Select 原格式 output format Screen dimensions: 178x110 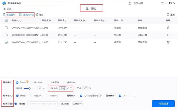17,96
